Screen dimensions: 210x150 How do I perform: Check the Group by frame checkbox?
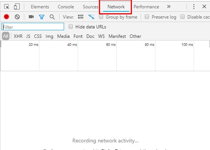coord(101,17)
